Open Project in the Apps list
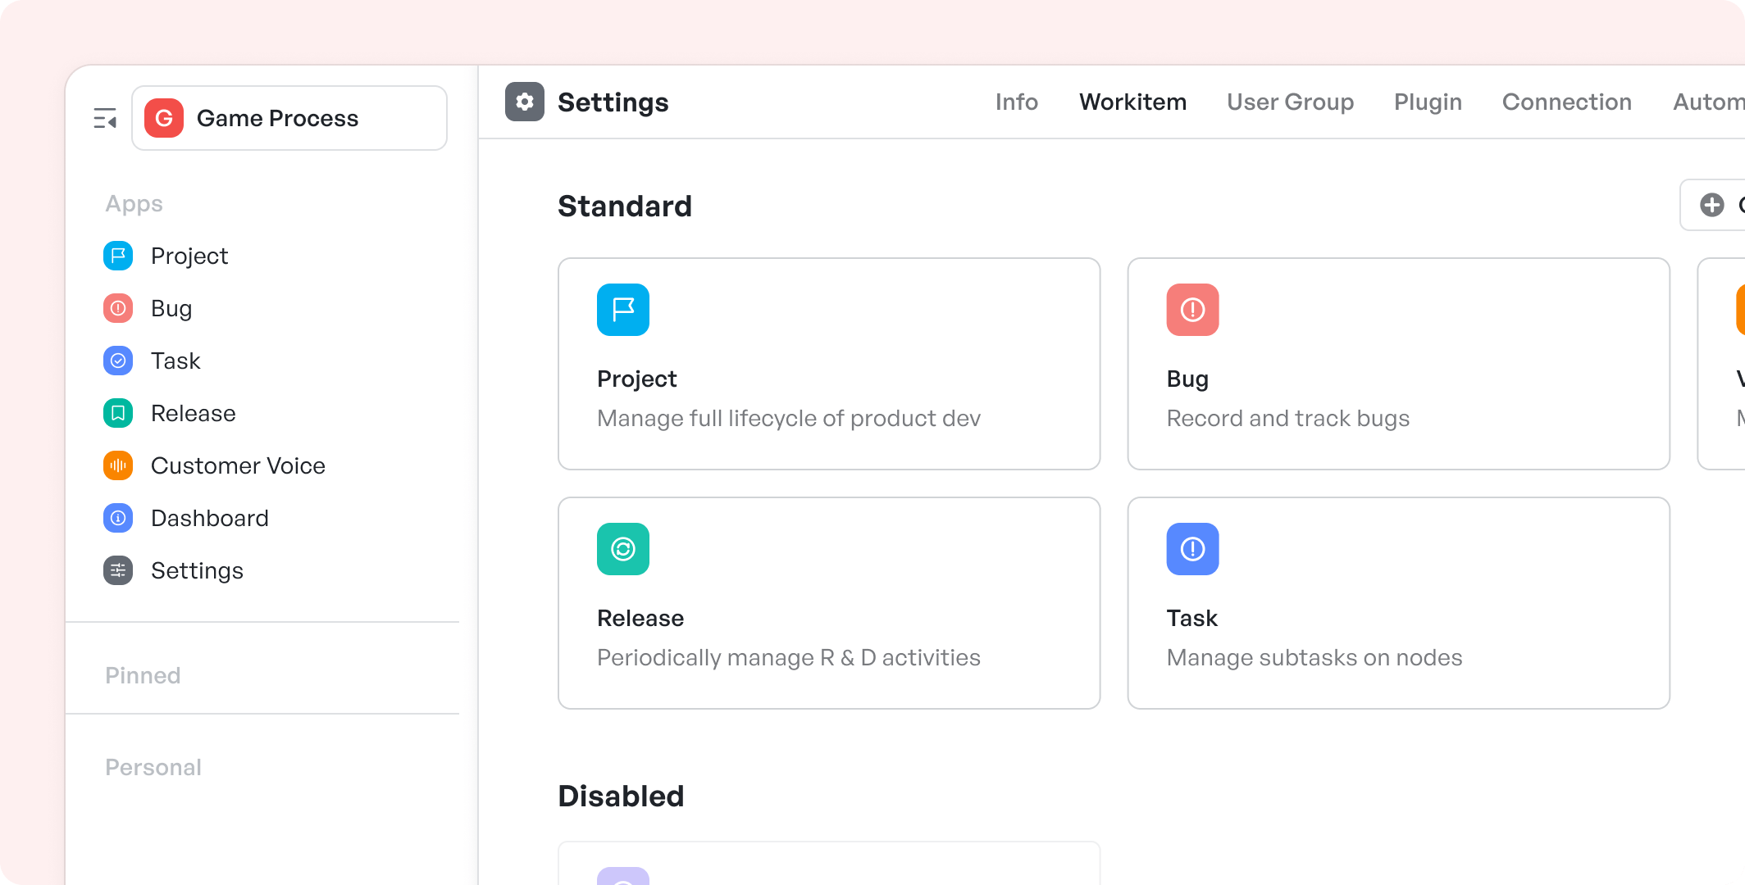Screen dimensions: 1745x885 coord(189,256)
